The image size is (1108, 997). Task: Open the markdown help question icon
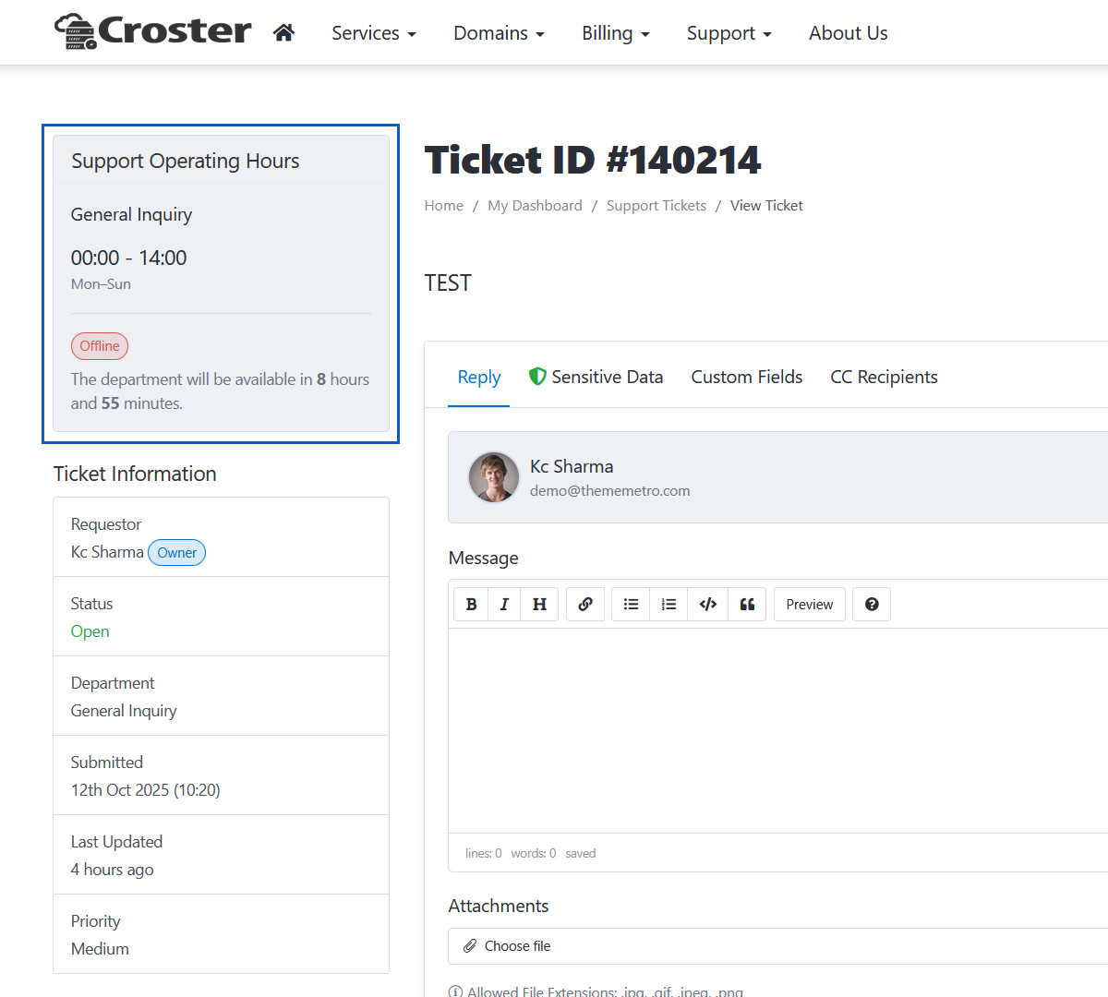[x=872, y=605]
